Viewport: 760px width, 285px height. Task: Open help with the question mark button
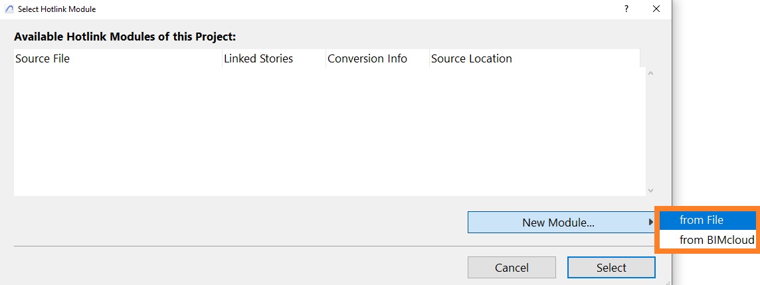click(626, 9)
